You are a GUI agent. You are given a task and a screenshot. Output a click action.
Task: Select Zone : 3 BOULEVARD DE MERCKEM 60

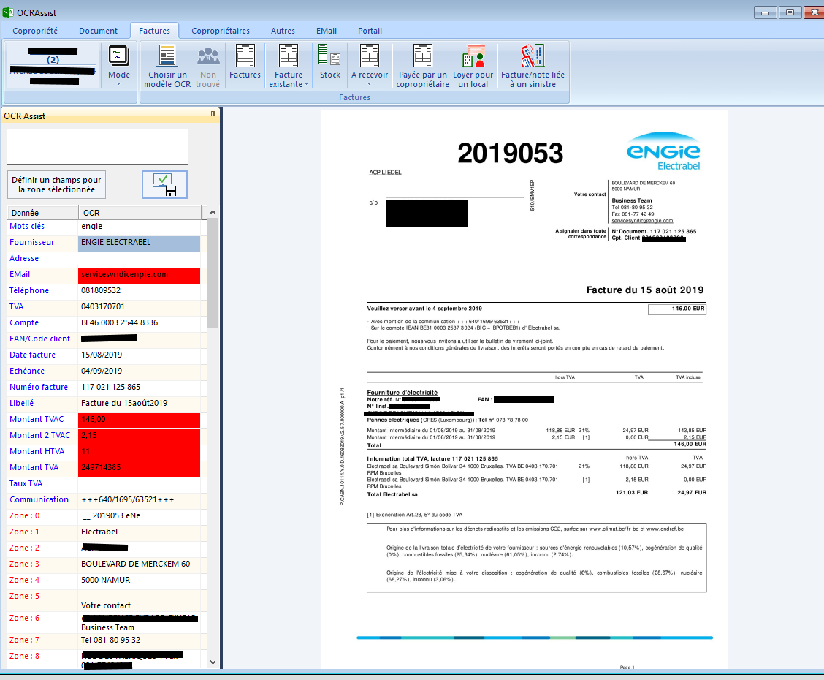136,564
